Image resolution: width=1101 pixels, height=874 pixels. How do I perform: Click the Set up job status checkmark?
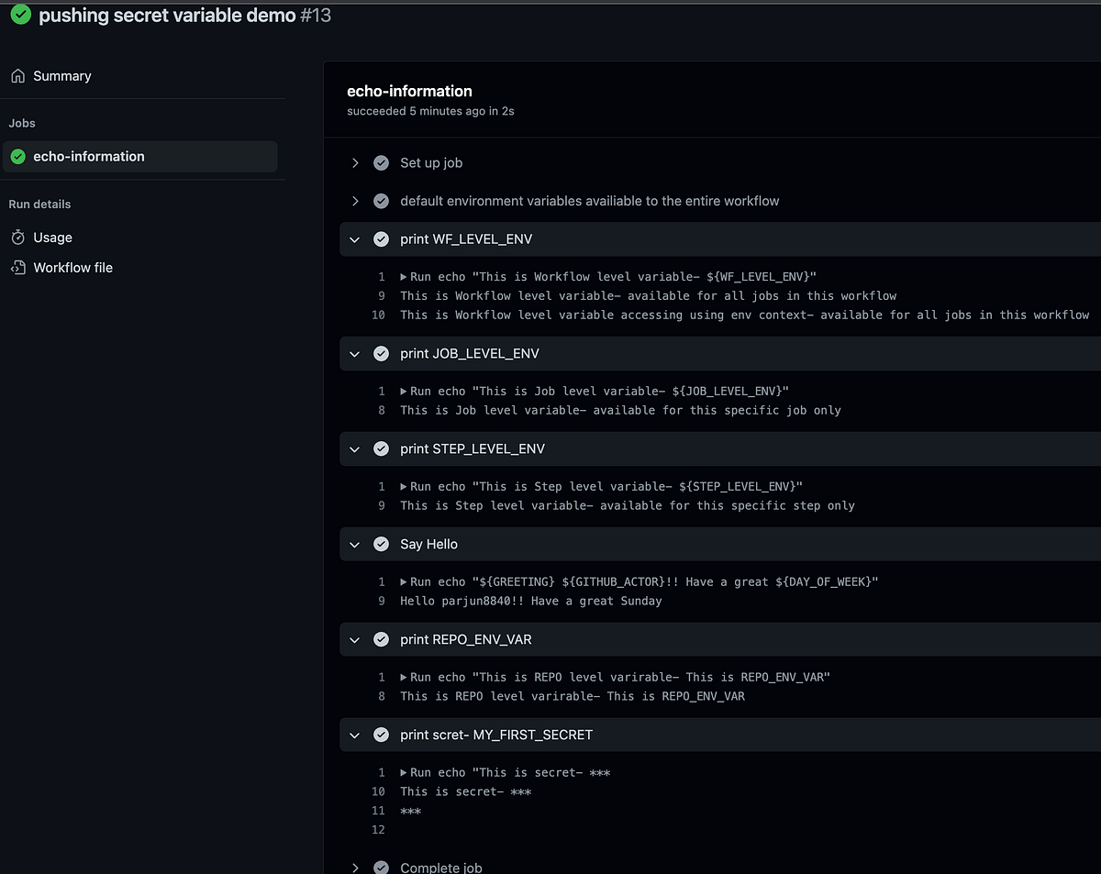pyautogui.click(x=381, y=163)
